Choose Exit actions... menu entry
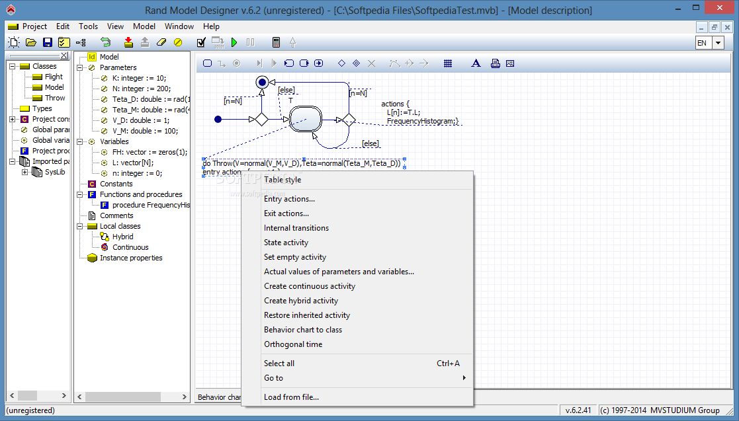 pyautogui.click(x=357, y=213)
